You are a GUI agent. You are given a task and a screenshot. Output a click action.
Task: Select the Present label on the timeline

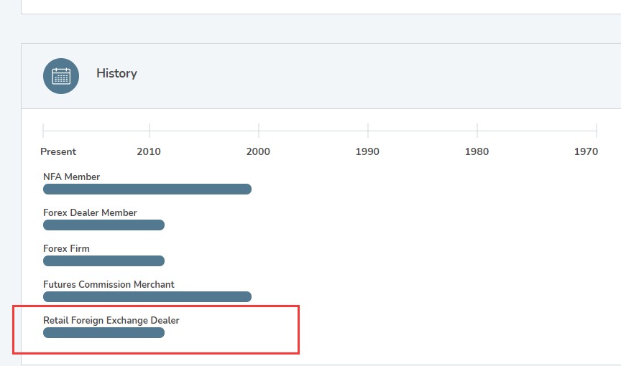[58, 151]
